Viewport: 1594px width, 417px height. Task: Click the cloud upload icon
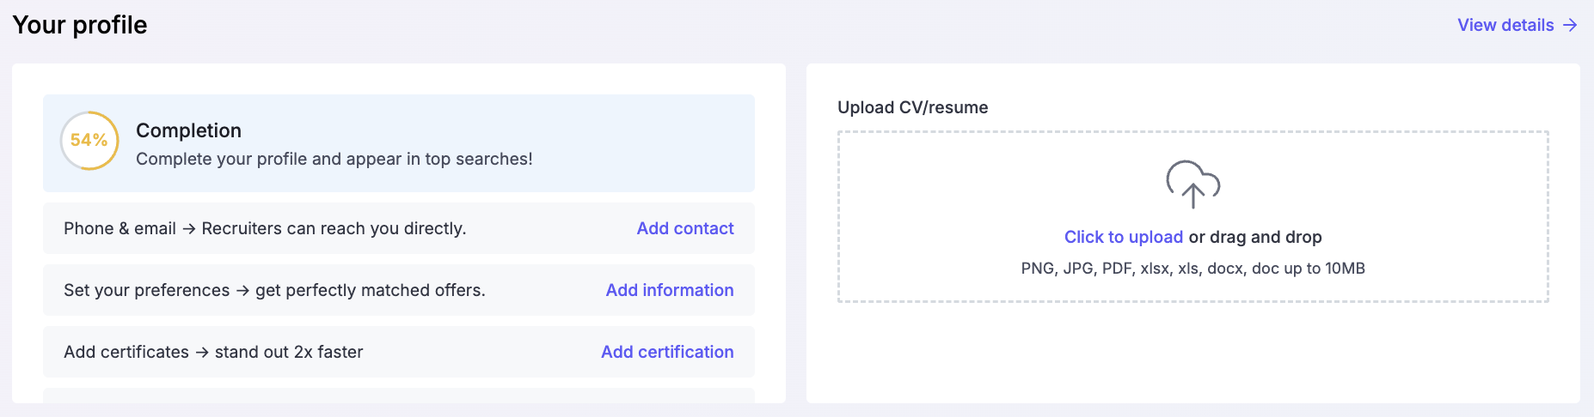click(x=1192, y=184)
